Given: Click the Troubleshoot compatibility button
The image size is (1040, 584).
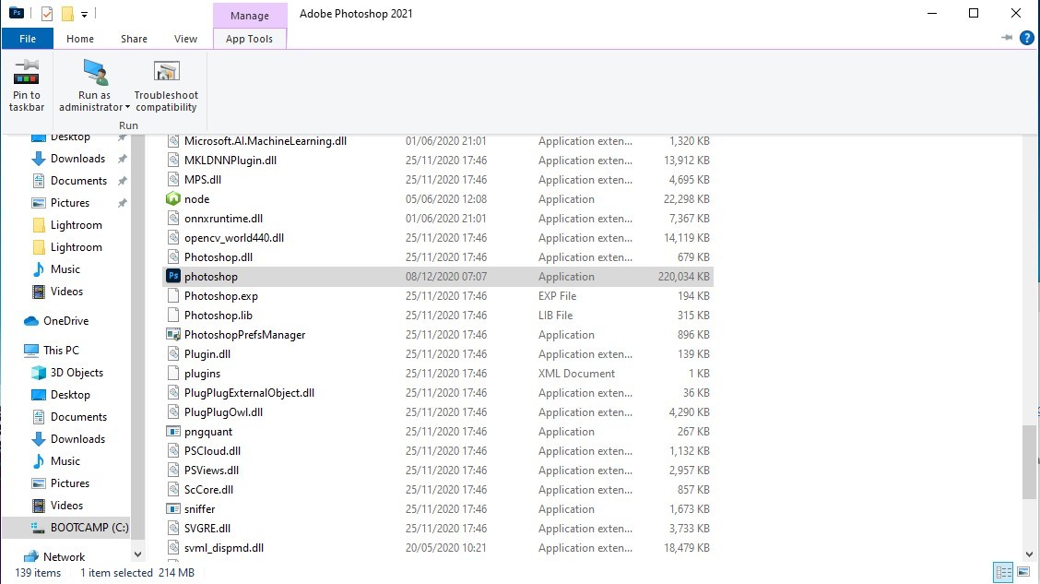Looking at the screenshot, I should point(165,86).
